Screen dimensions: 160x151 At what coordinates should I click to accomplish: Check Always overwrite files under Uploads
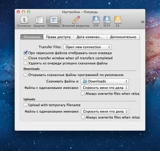[x=83, y=117]
